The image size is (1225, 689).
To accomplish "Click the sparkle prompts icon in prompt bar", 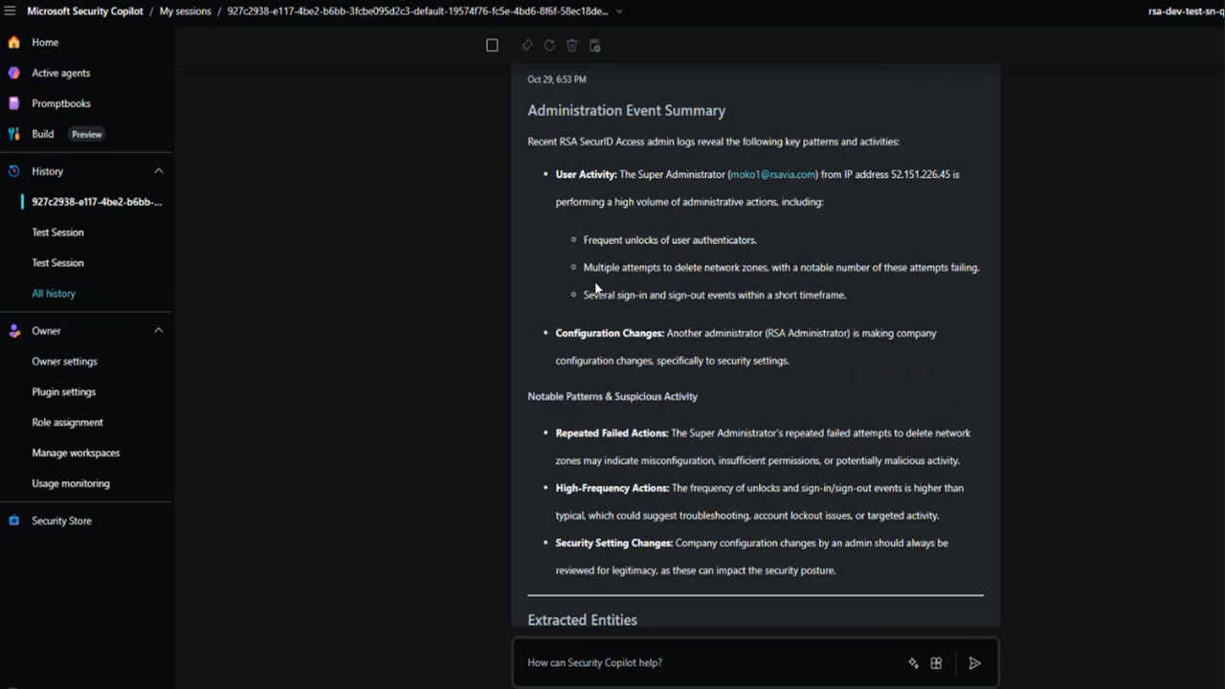I will [913, 663].
